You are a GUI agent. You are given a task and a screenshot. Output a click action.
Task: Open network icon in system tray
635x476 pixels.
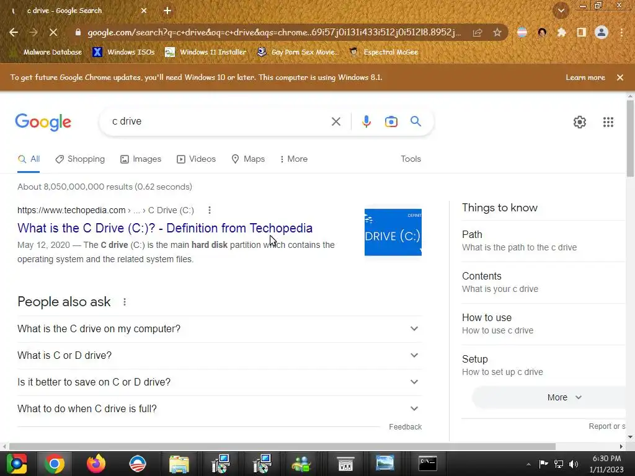pos(559,464)
